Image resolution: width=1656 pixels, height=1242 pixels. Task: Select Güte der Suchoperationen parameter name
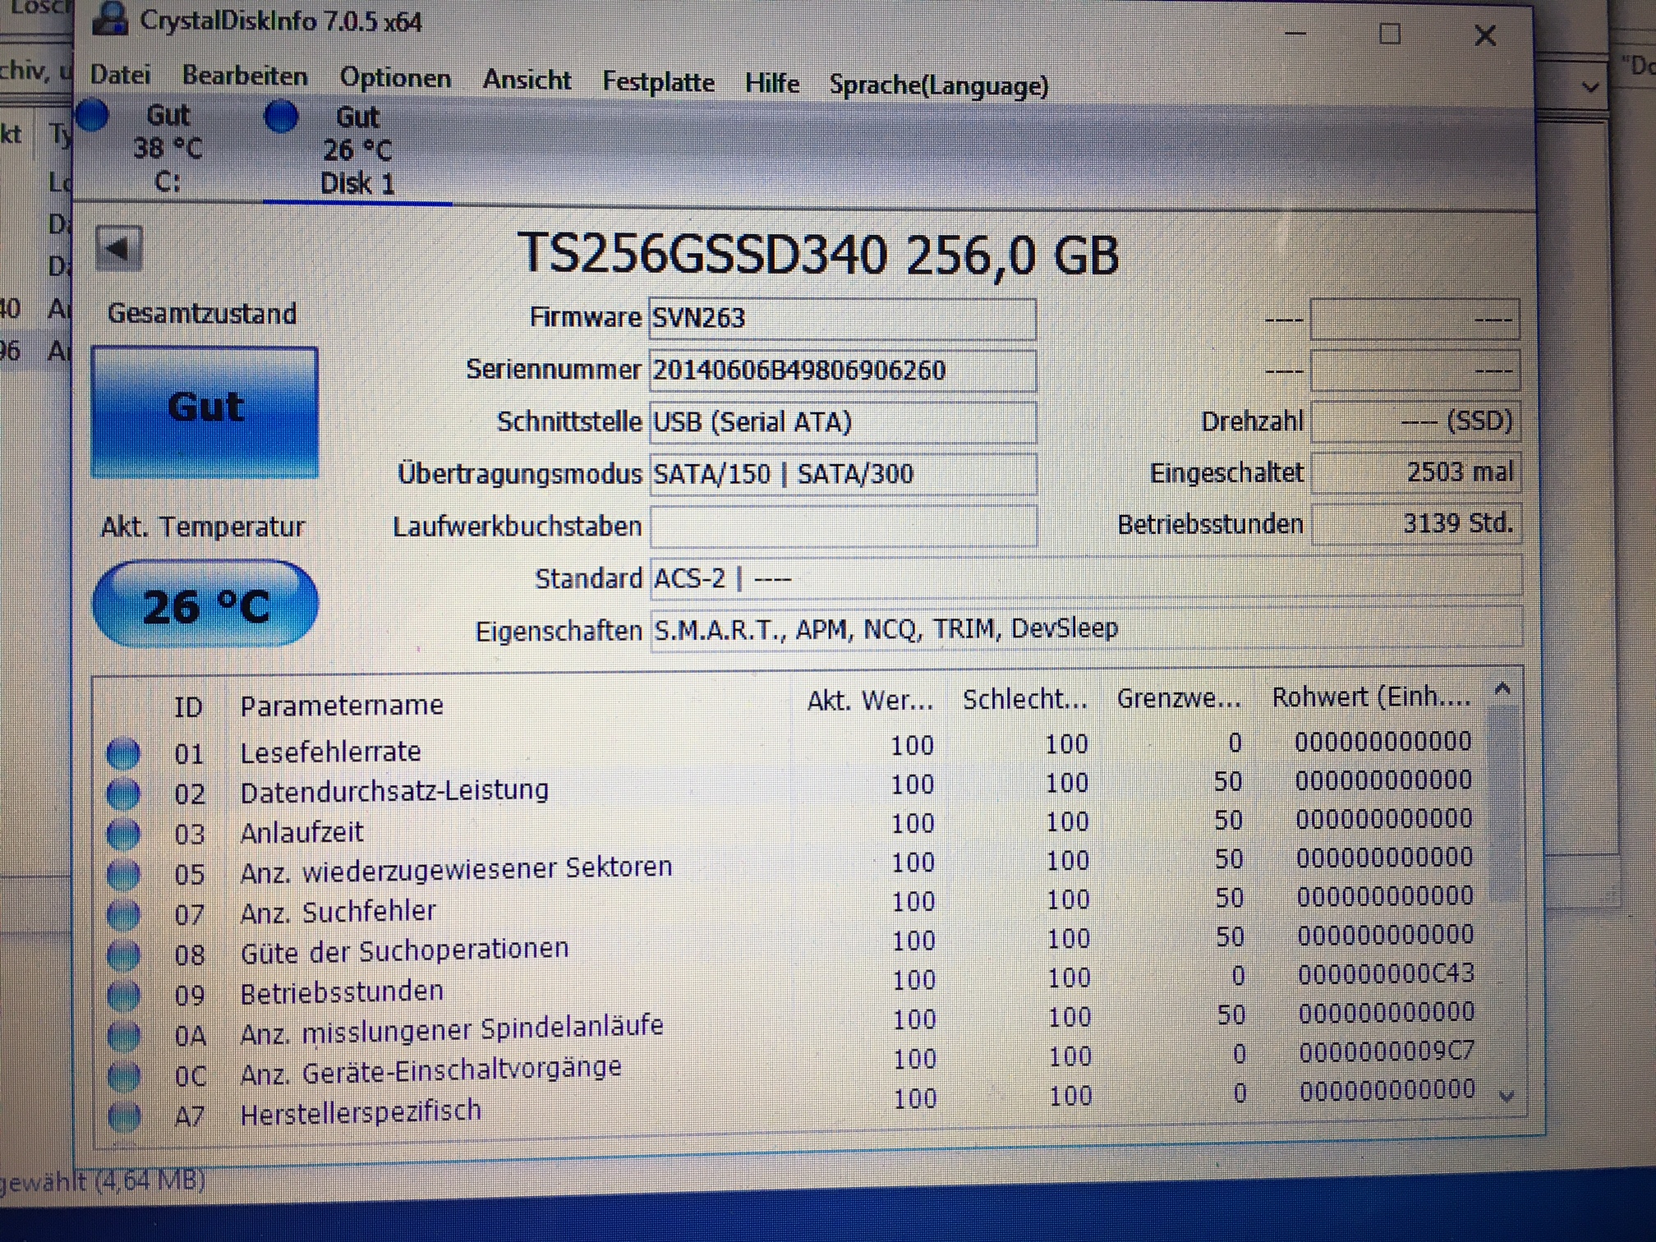[404, 950]
